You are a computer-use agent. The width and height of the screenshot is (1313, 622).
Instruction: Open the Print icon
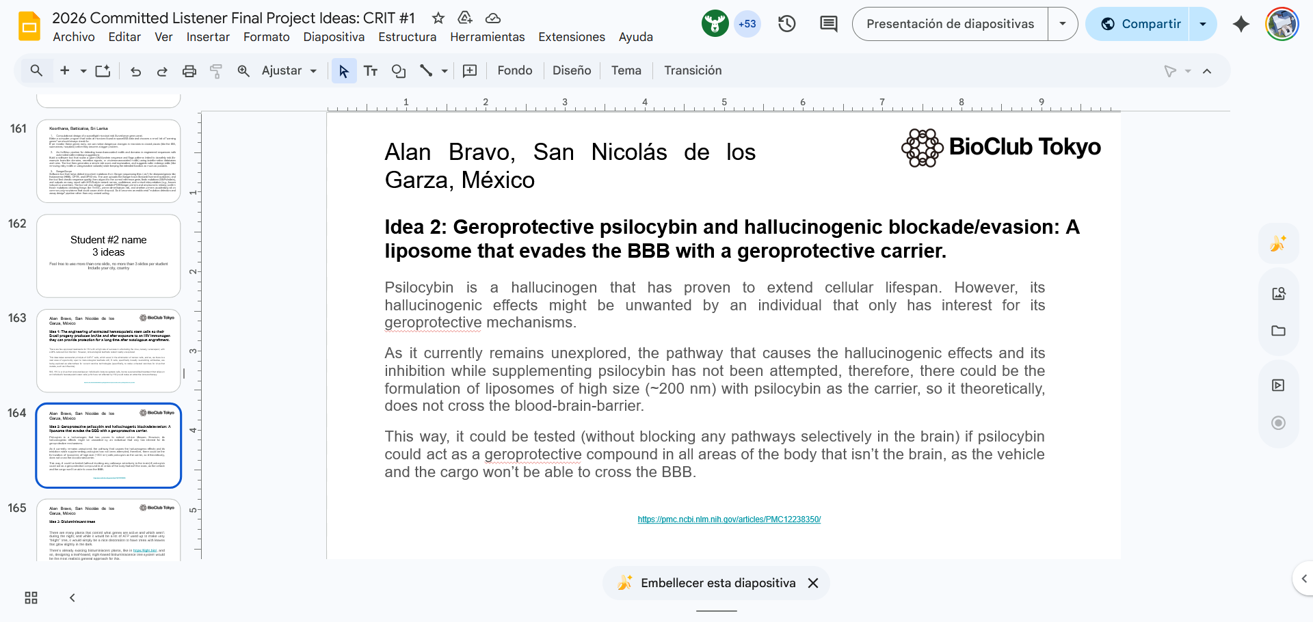click(x=189, y=70)
